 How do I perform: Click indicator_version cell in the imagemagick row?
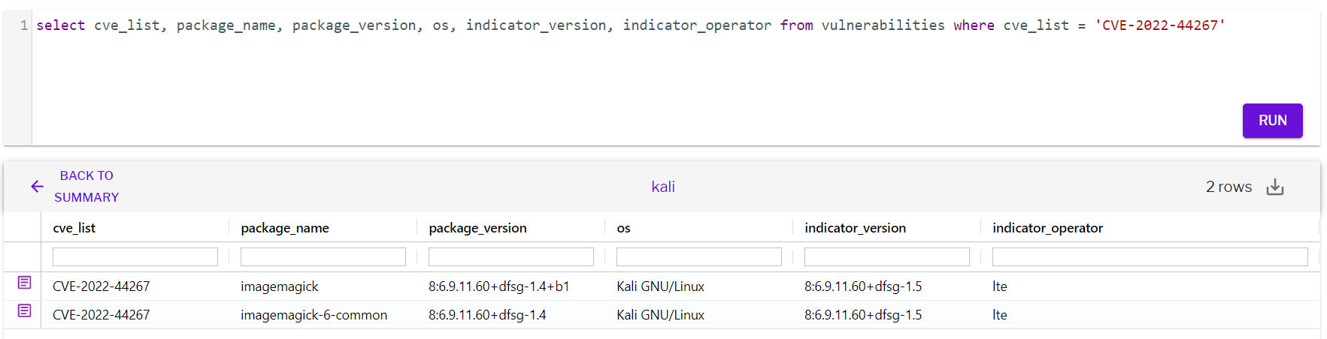pos(863,286)
